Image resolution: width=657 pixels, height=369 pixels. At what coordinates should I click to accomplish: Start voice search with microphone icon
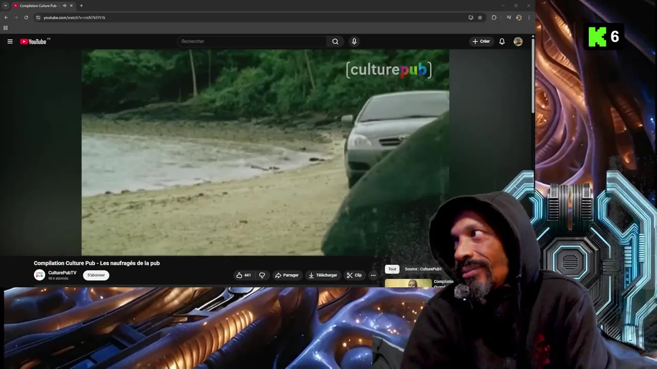(354, 42)
